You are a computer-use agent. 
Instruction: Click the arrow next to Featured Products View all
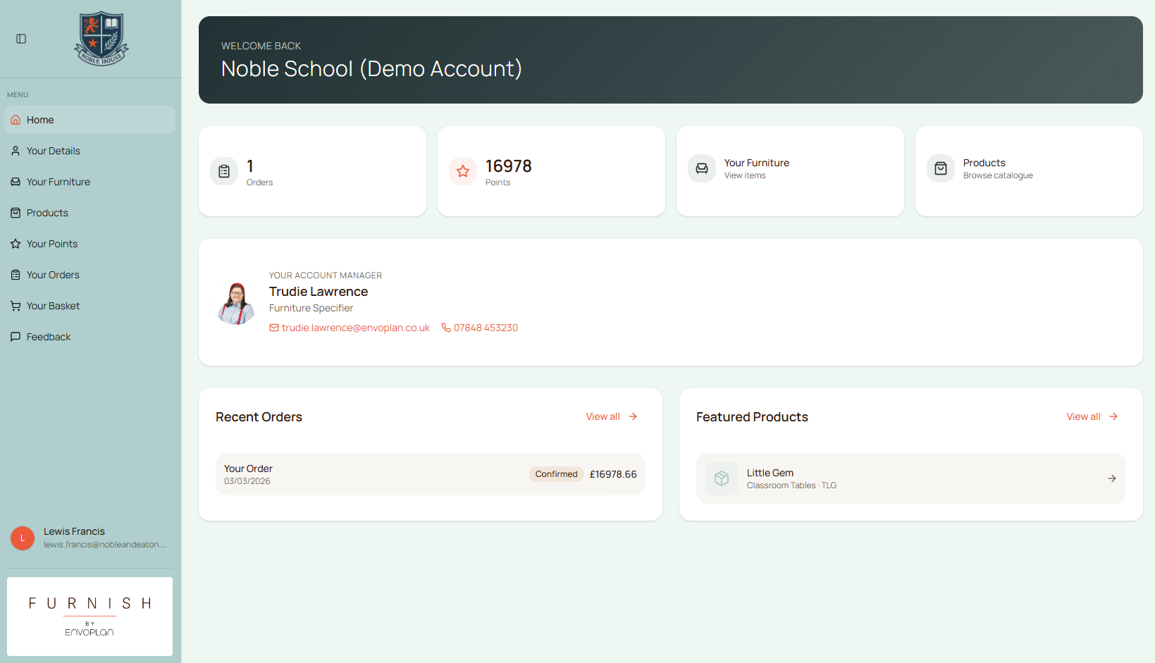pos(1113,416)
